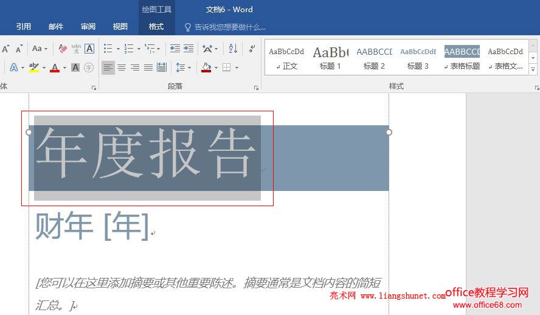
Task: Toggle show/hide paragraph marks
Action: 252,49
